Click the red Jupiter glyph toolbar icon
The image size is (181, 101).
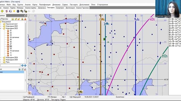coord(7,11)
